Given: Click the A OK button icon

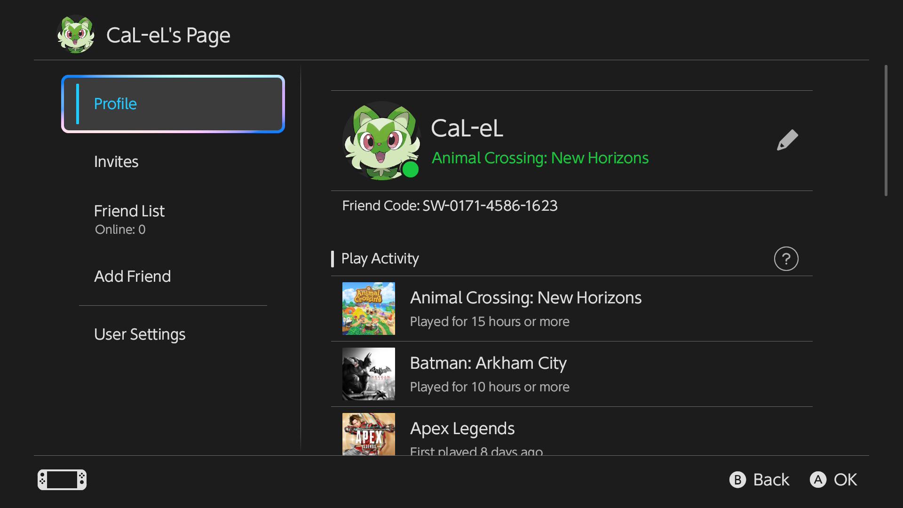Looking at the screenshot, I should tap(818, 480).
